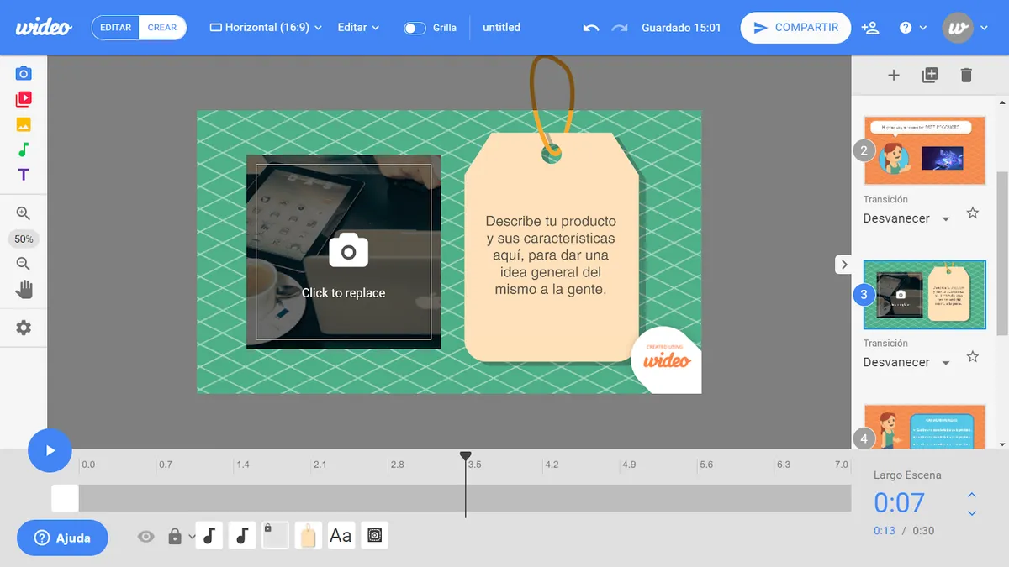This screenshot has height=567, width=1009.
Task: Select the second music note element chip
Action: pos(242,535)
